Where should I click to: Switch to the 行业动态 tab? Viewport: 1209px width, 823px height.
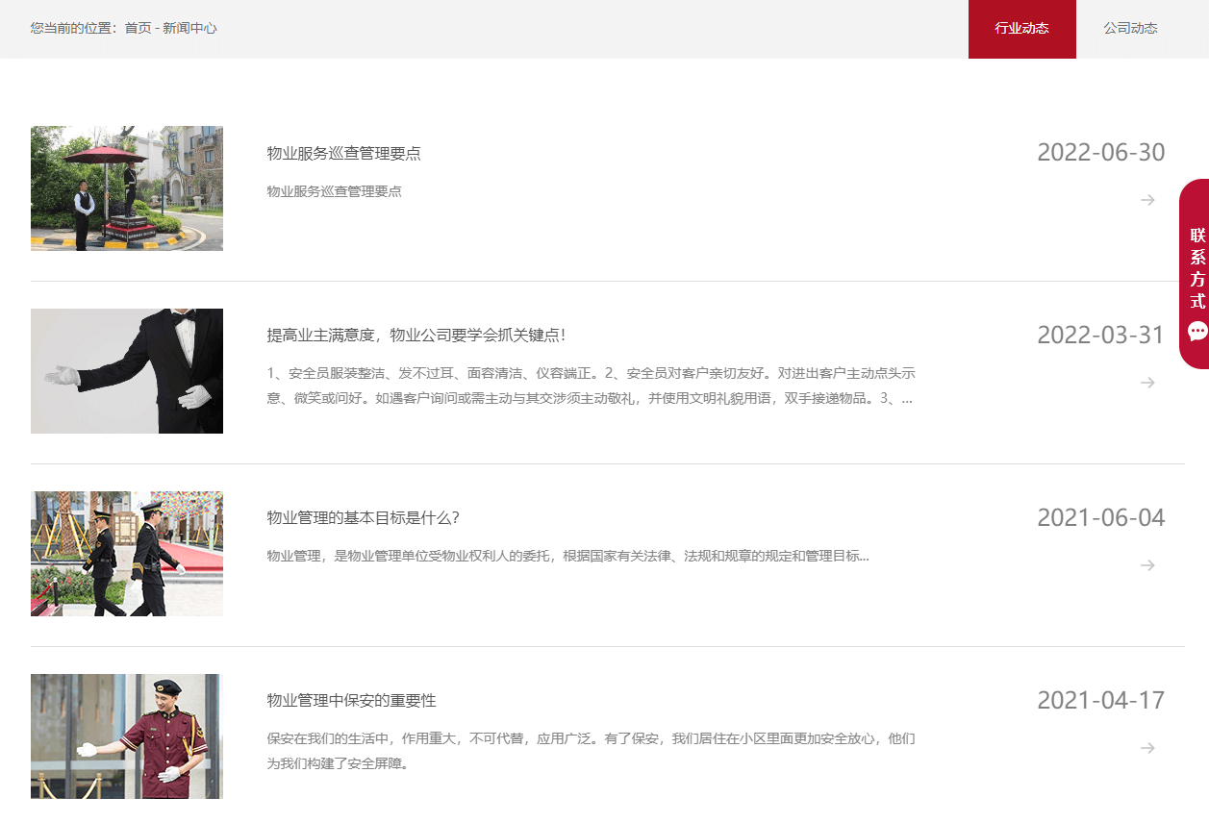1021,29
